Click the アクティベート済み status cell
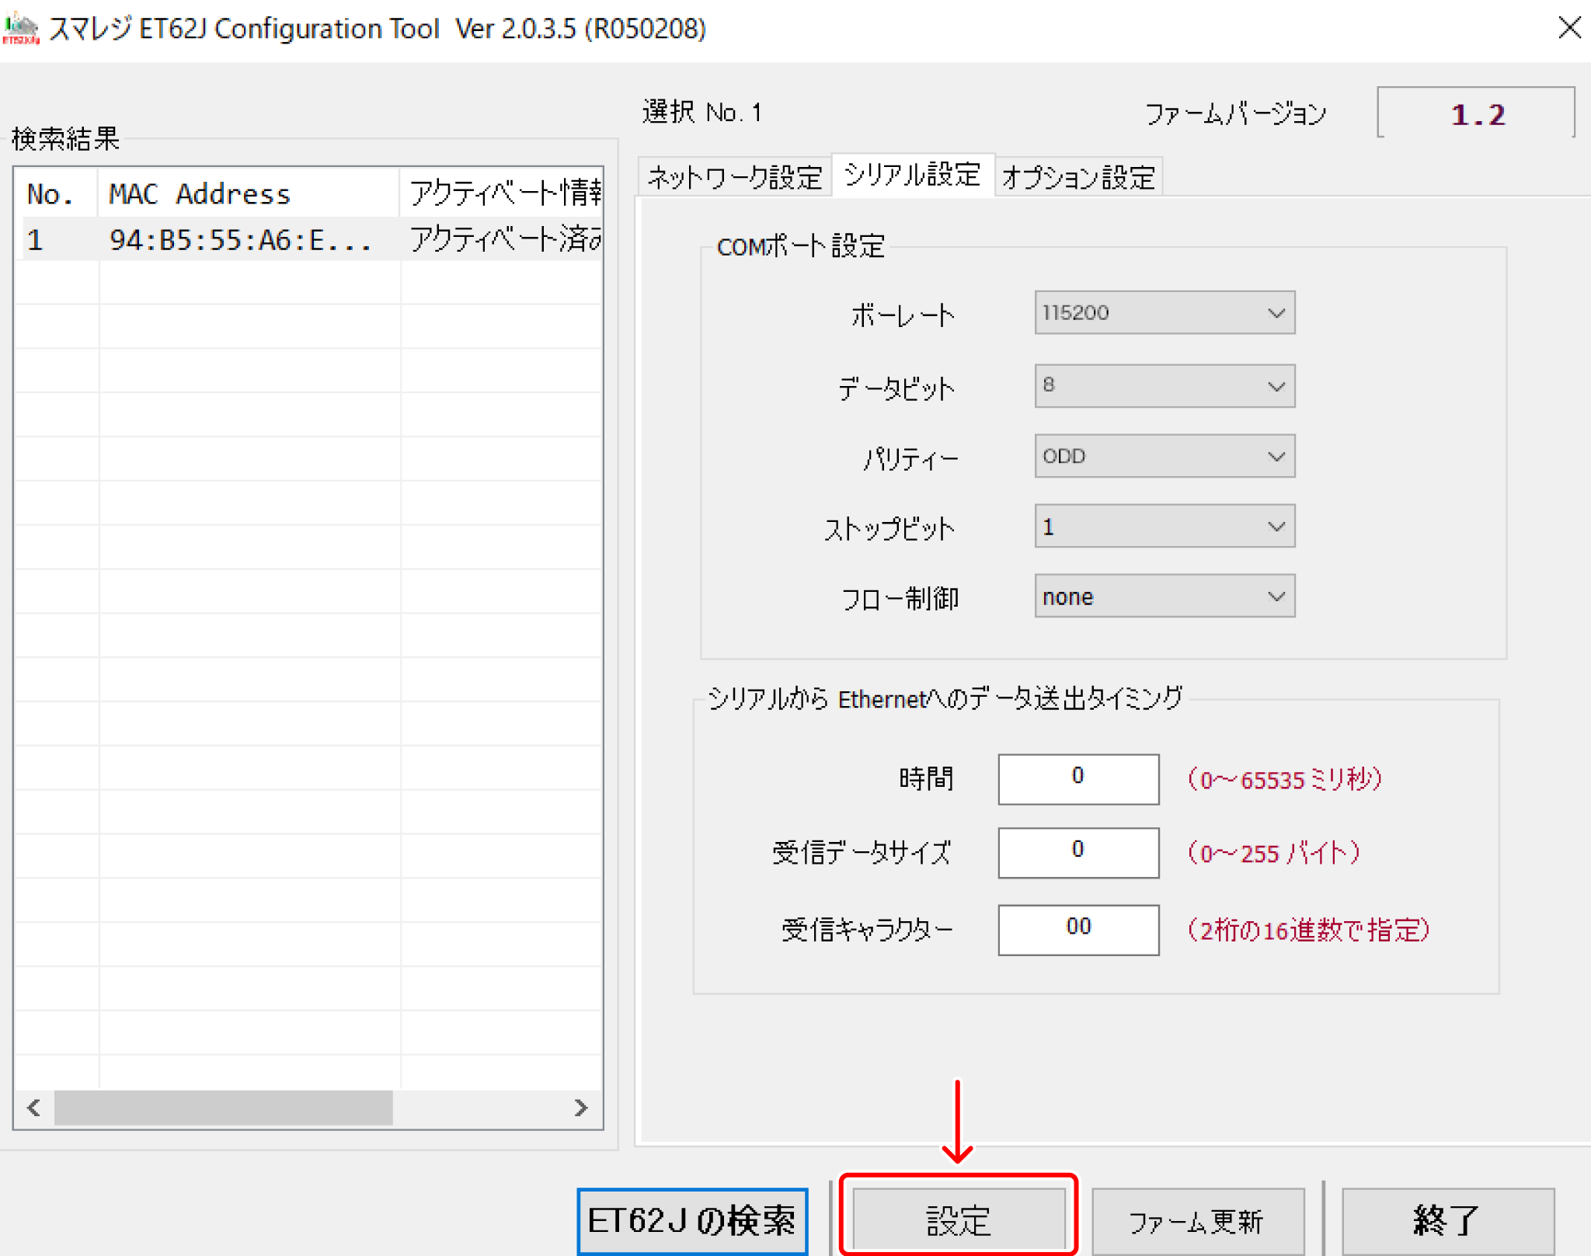Image resolution: width=1591 pixels, height=1256 pixels. coord(502,239)
